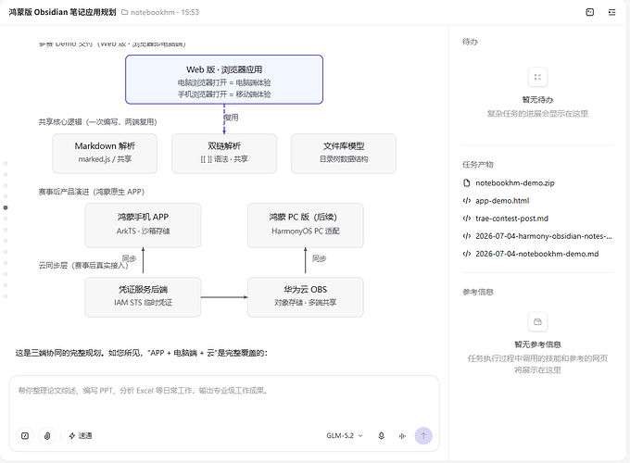
Task: Attach a file with the paperclip icon
Action: point(47,436)
